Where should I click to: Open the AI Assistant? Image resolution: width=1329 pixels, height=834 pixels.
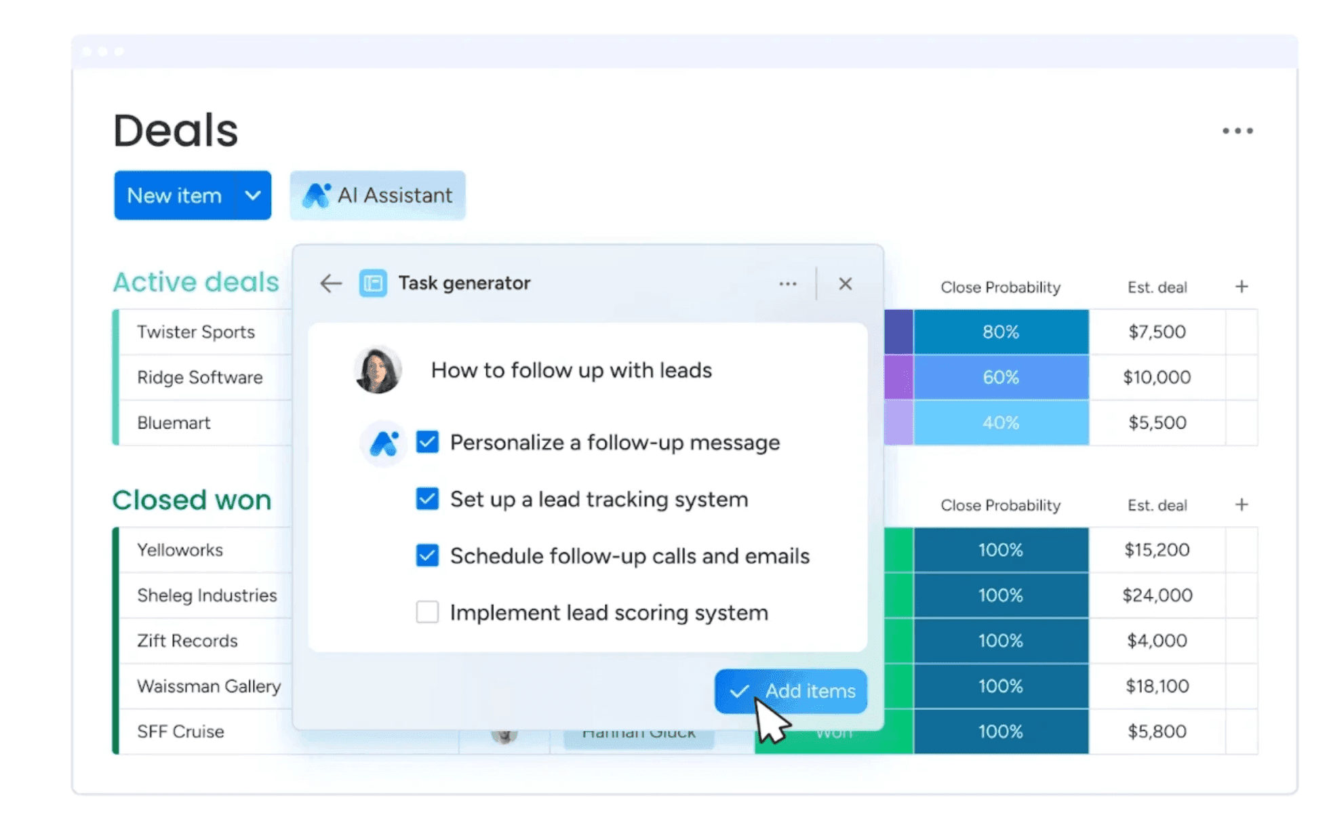point(378,196)
